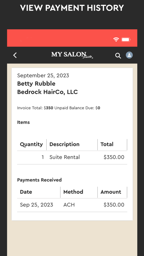The height and width of the screenshot is (256, 144).
Task: Select the Description column header
Action: point(64,144)
